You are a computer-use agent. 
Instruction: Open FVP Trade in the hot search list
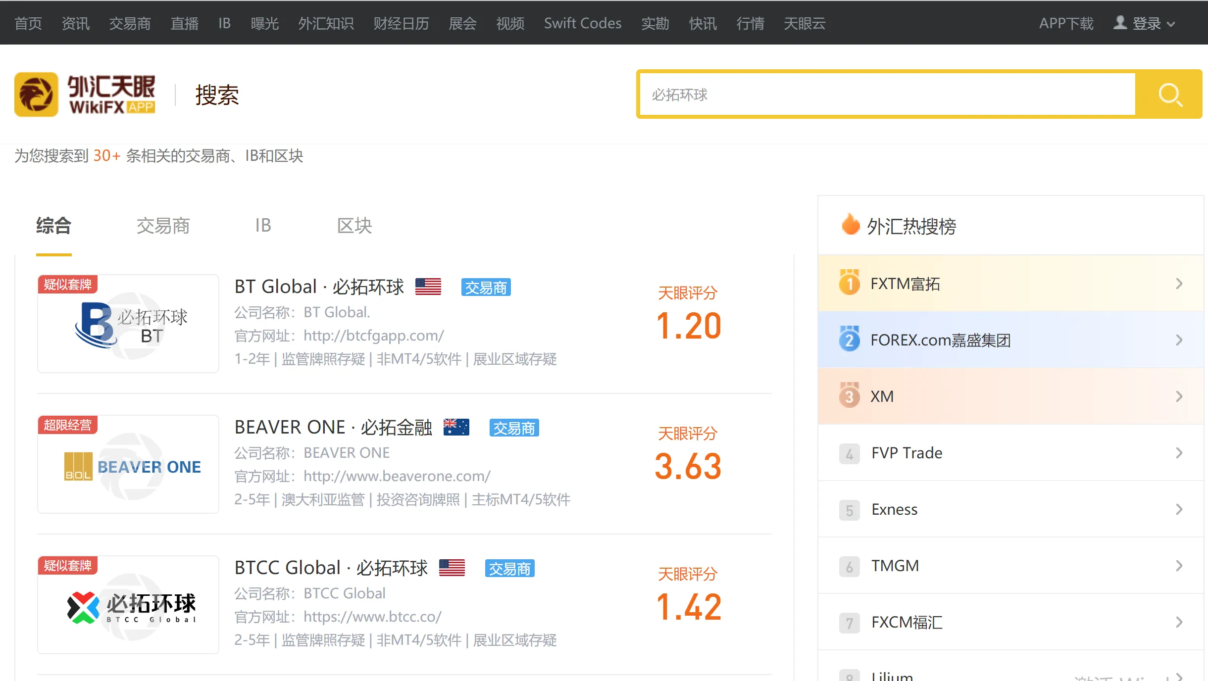pos(907,453)
